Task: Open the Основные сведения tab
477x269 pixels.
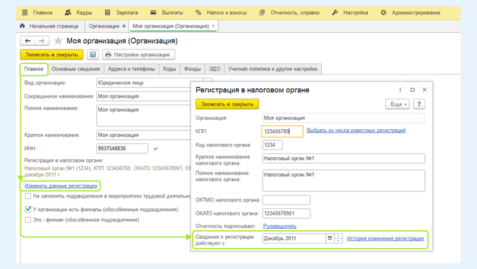Action: pyautogui.click(x=75, y=69)
